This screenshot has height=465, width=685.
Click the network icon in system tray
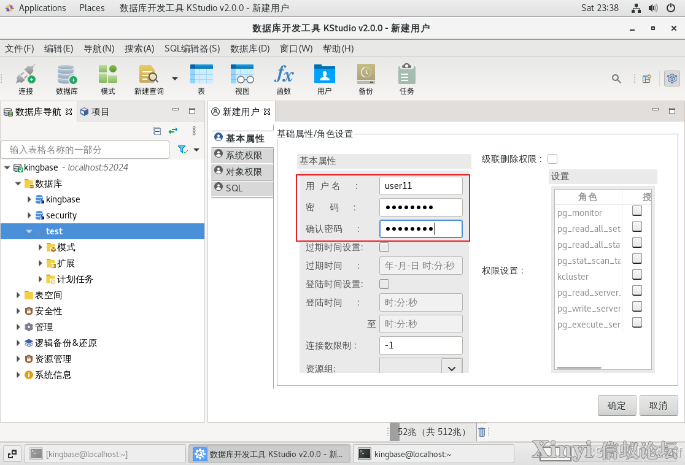(636, 8)
